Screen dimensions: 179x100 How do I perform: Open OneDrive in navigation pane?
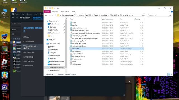[52, 40]
